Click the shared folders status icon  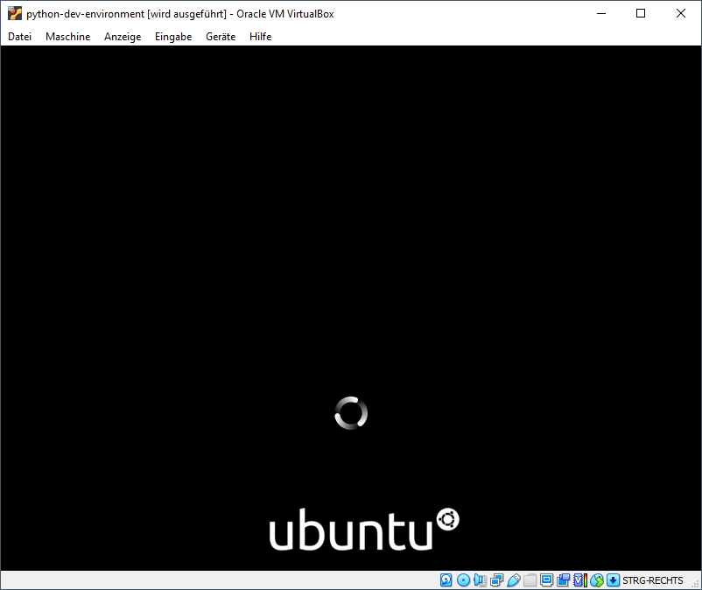click(x=530, y=579)
